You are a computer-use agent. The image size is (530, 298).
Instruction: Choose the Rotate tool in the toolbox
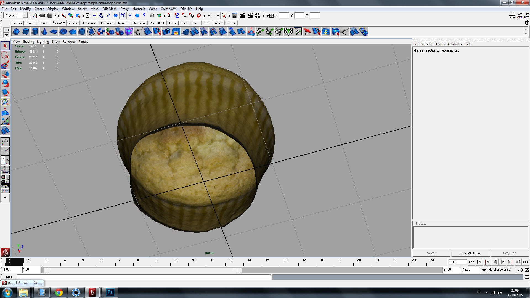click(x=5, y=83)
